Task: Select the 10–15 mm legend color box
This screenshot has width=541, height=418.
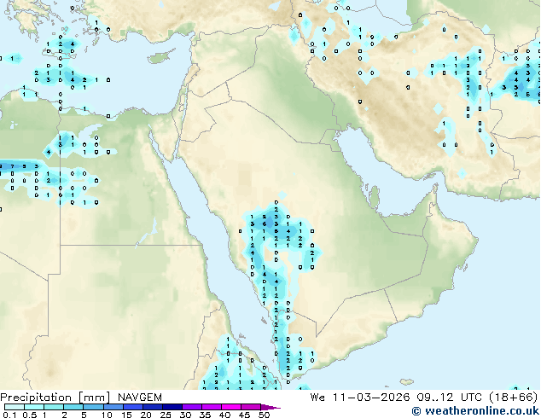Action: point(113,407)
